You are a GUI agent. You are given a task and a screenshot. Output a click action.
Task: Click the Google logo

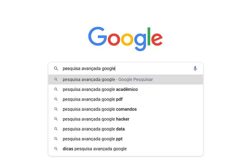125,38
